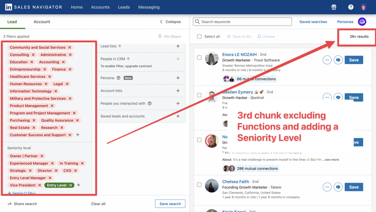Remove the Owner / Partner seniority filter
Viewport: 376px width, 212px height.
pos(42,156)
